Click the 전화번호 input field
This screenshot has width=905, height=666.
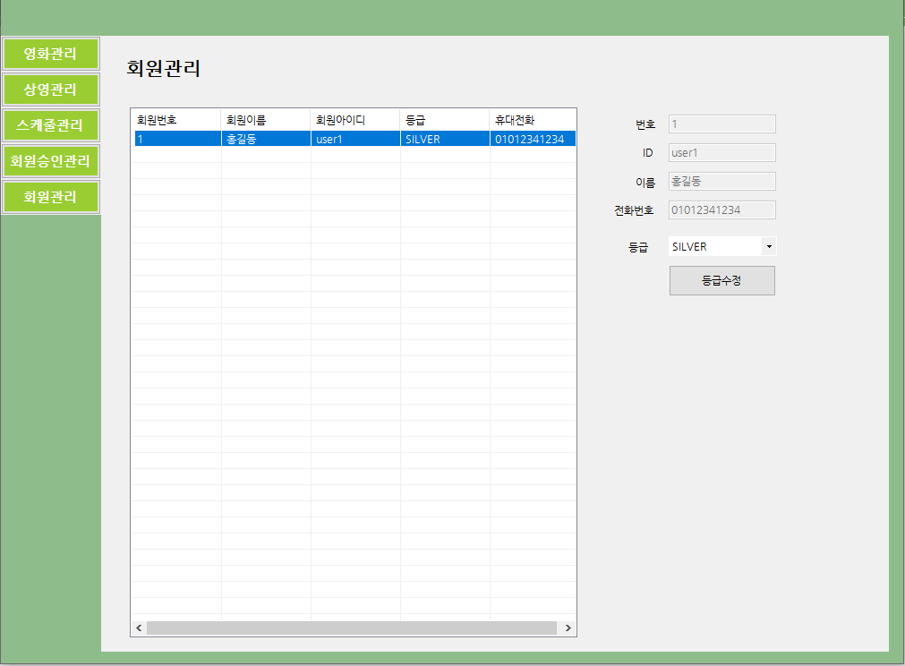click(x=721, y=209)
